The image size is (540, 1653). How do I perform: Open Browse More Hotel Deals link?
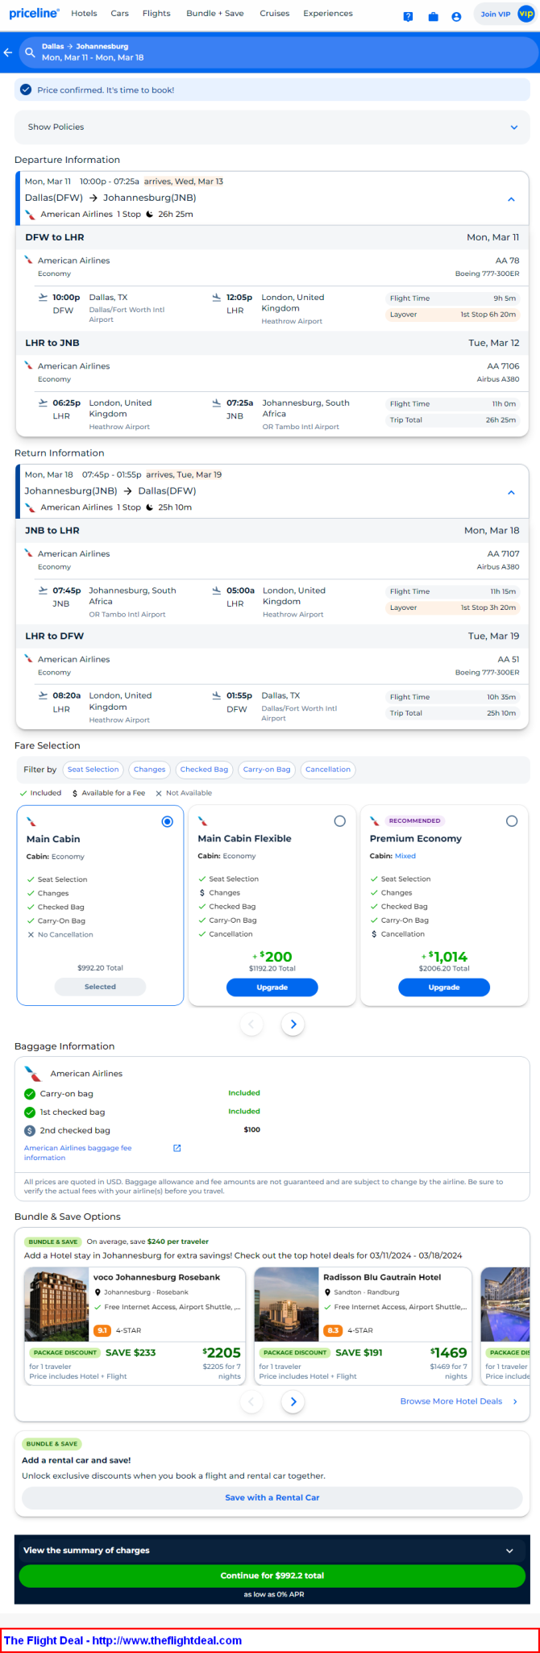coord(451,1401)
